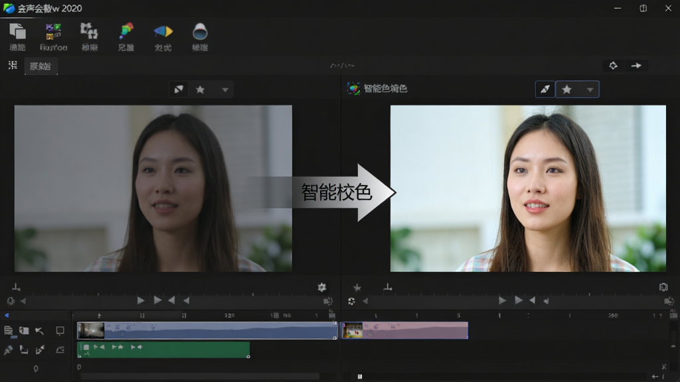Click the marker icon below the left preview
680x382 pixels.
pos(17,286)
